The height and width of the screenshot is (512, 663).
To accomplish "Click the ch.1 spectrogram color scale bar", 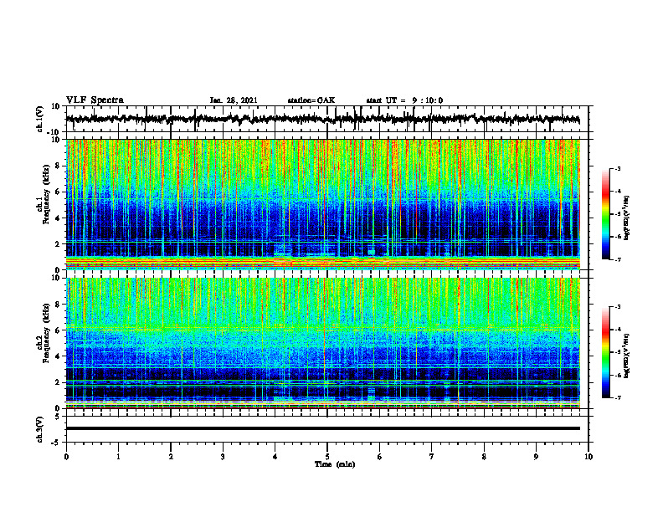I will (x=606, y=214).
